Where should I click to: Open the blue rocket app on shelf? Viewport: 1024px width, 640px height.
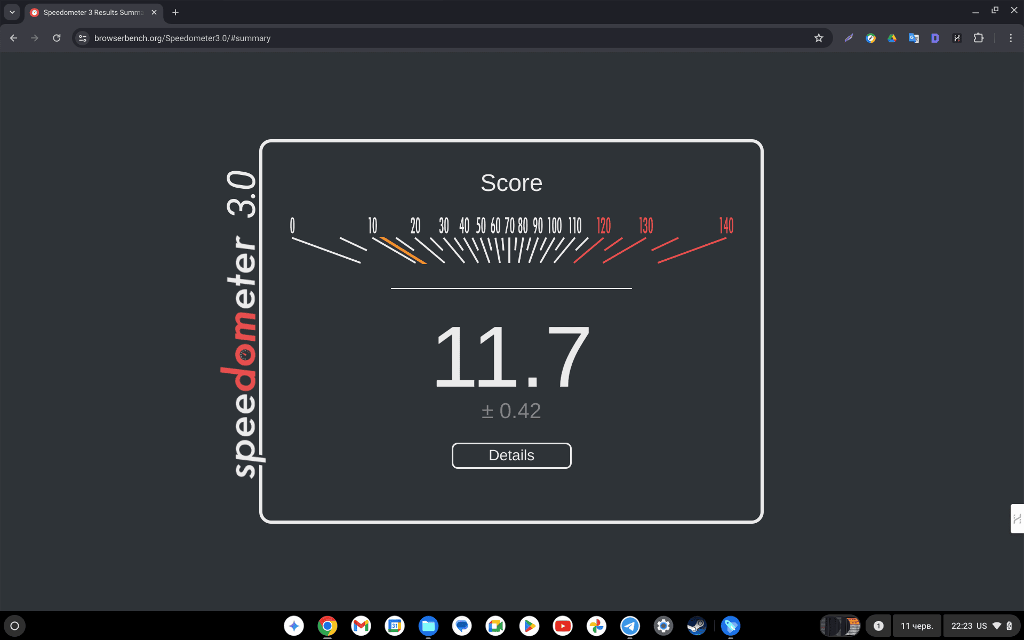coord(731,626)
